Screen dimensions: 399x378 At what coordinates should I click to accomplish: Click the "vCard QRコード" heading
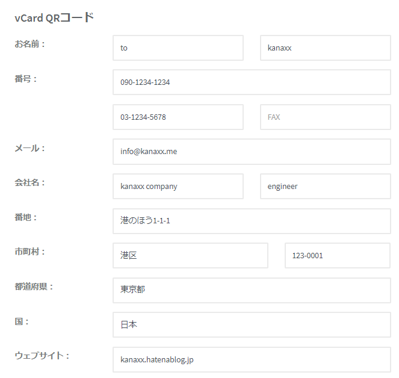pyautogui.click(x=54, y=17)
